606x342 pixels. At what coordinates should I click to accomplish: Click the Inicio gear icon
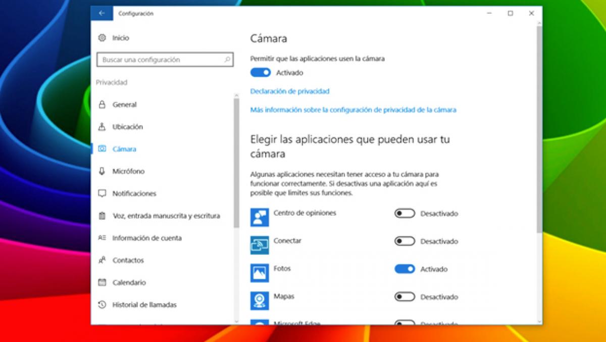tap(102, 38)
